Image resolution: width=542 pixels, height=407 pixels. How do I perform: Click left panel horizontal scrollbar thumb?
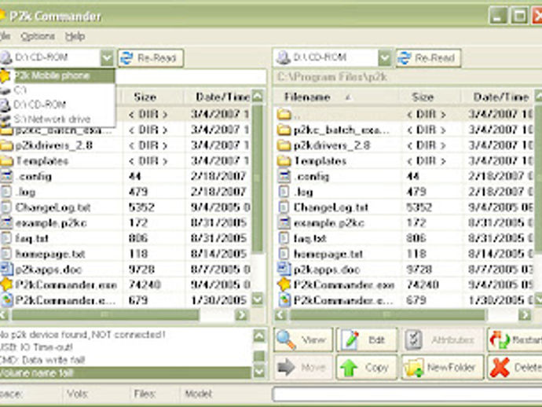(x=105, y=314)
